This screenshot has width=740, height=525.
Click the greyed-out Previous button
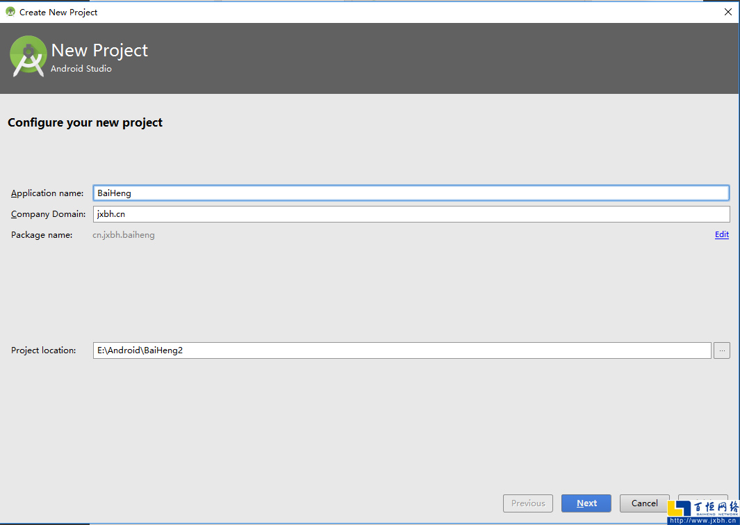[x=528, y=503]
